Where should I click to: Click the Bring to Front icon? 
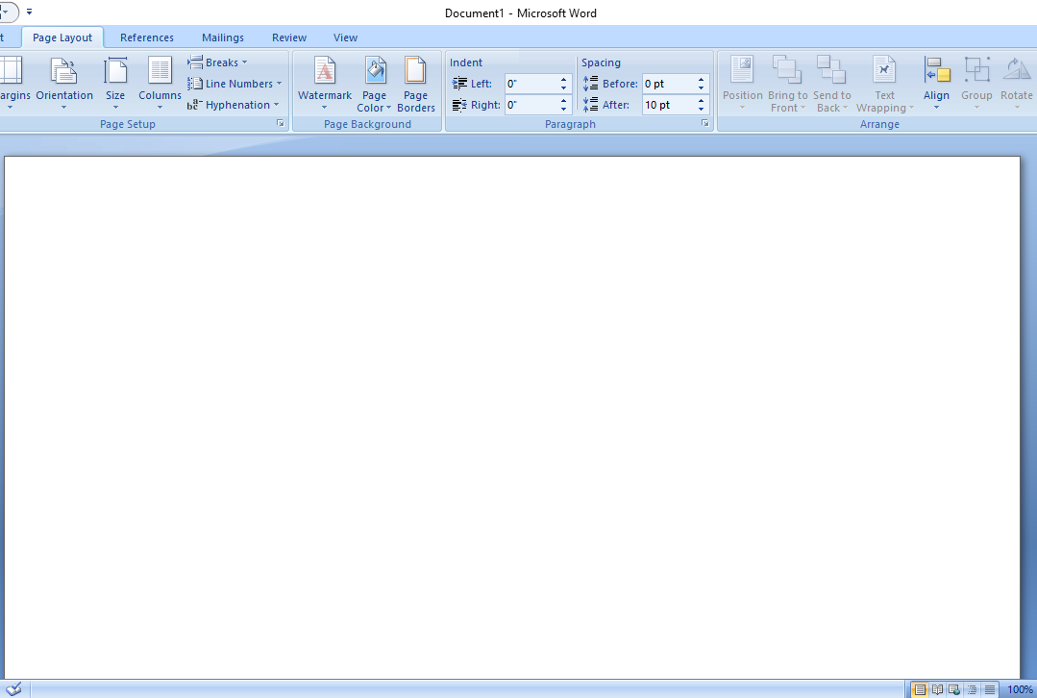[787, 69]
